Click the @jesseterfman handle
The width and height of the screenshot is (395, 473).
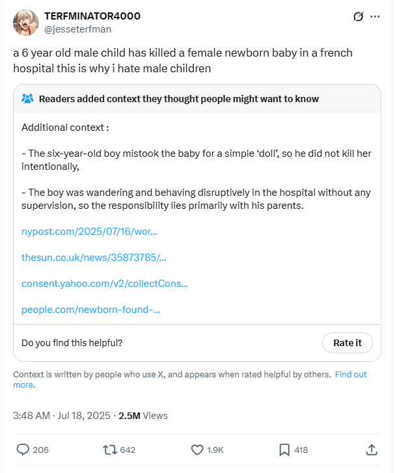click(78, 29)
